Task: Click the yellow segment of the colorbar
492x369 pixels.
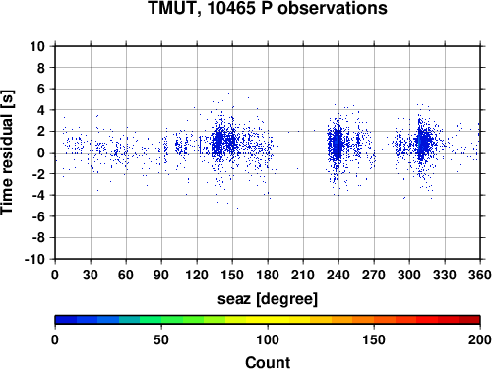Action: (x=268, y=320)
